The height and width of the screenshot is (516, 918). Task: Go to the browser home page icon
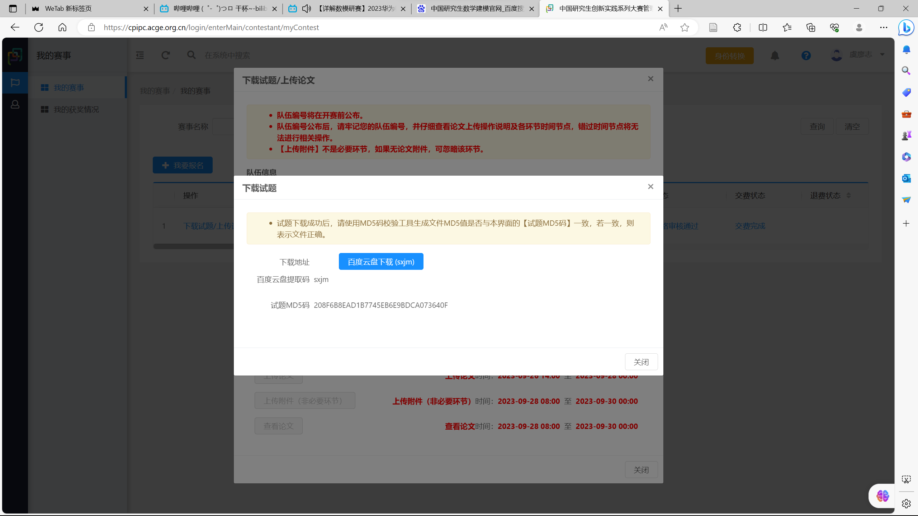click(62, 27)
